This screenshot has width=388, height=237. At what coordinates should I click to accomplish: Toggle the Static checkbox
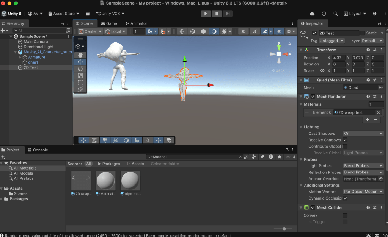pos(363,33)
